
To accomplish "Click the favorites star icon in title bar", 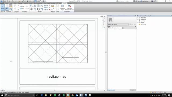I will pyautogui.click(x=139, y=1).
